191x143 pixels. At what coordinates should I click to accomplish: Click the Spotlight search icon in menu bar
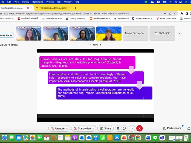[176, 2]
